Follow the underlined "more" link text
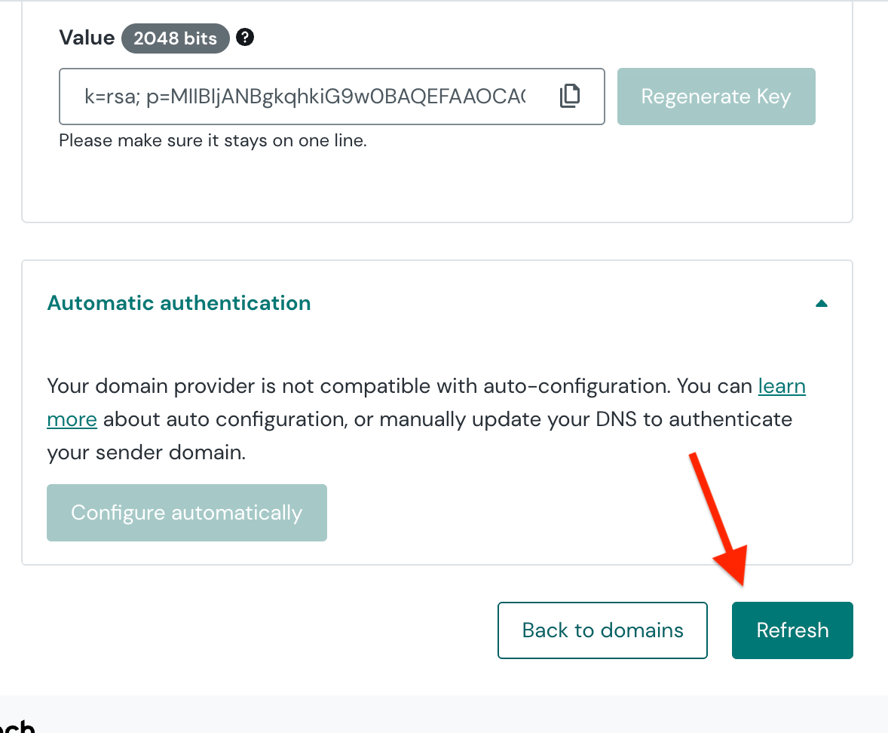Viewport: 888px width, 733px height. coord(72,419)
